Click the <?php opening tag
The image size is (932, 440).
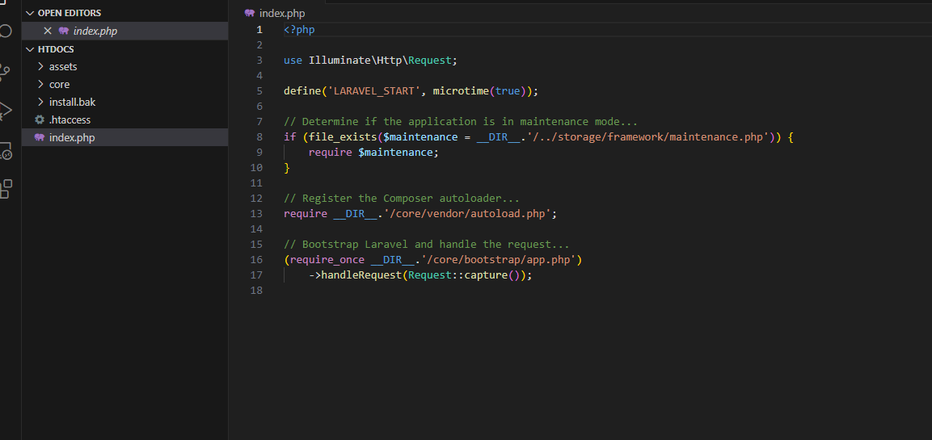tap(299, 30)
